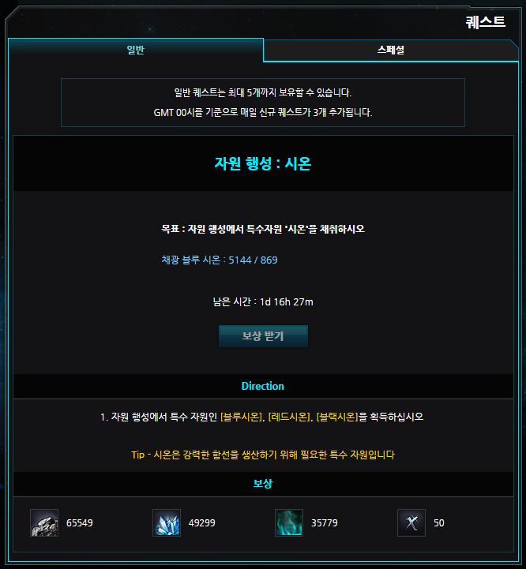
Task: Click the orange Tip text line
Action: click(x=263, y=455)
